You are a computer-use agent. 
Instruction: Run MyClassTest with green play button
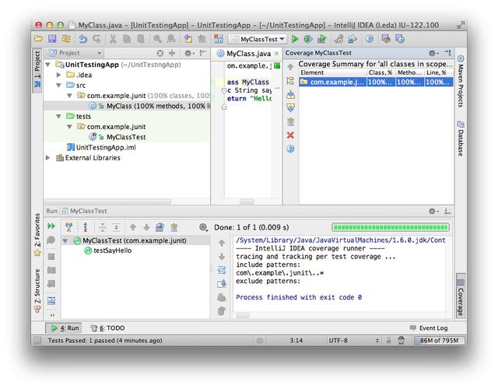[295, 39]
